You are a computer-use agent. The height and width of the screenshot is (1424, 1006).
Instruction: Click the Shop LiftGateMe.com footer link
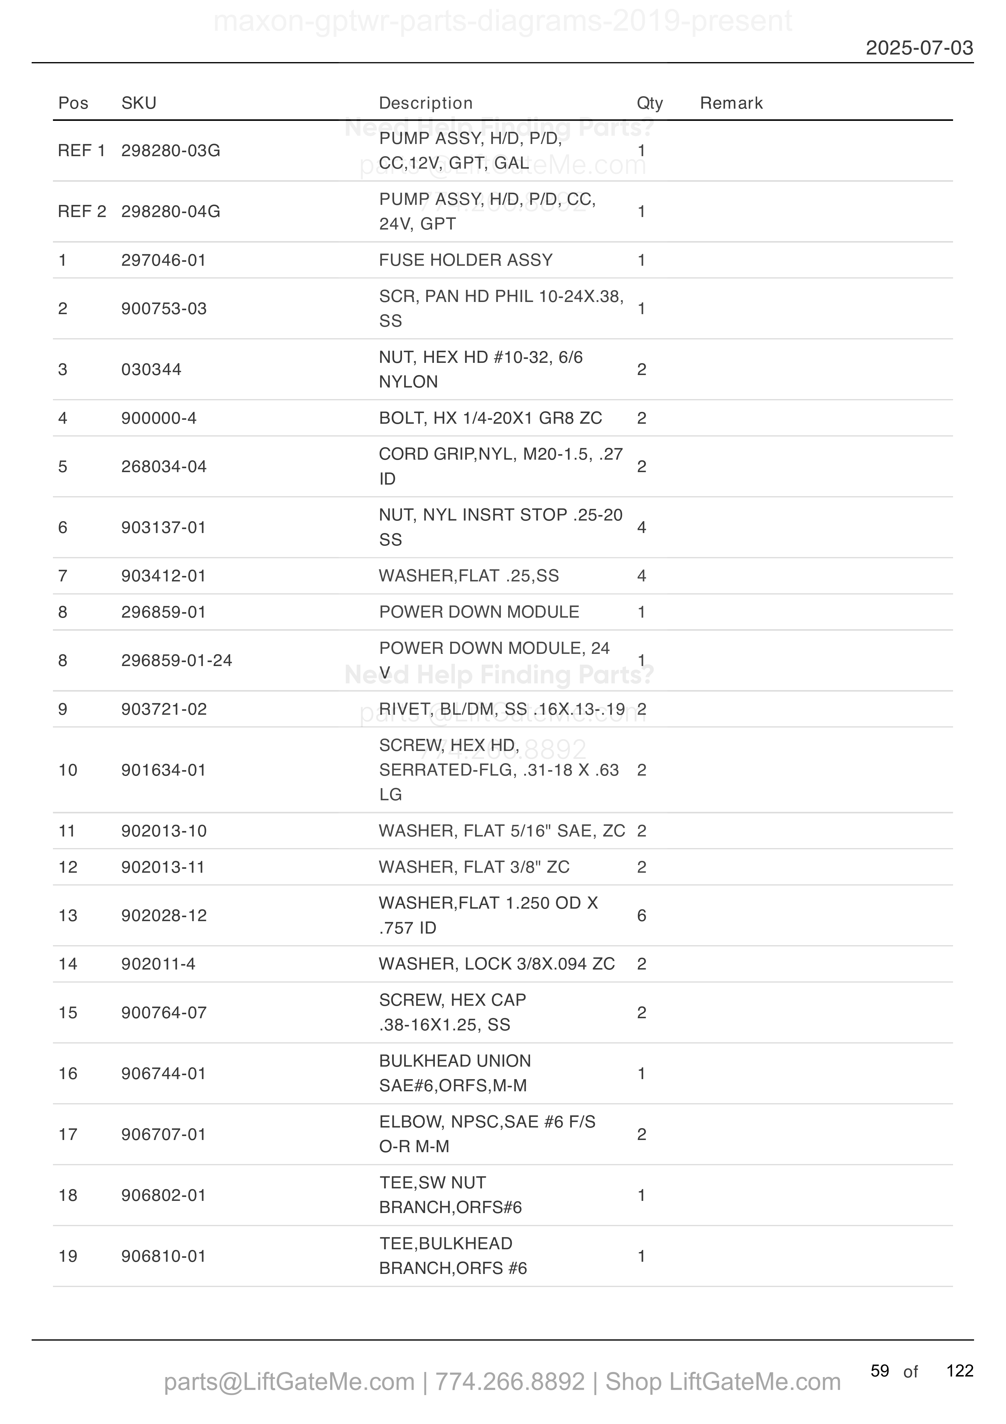[723, 1382]
